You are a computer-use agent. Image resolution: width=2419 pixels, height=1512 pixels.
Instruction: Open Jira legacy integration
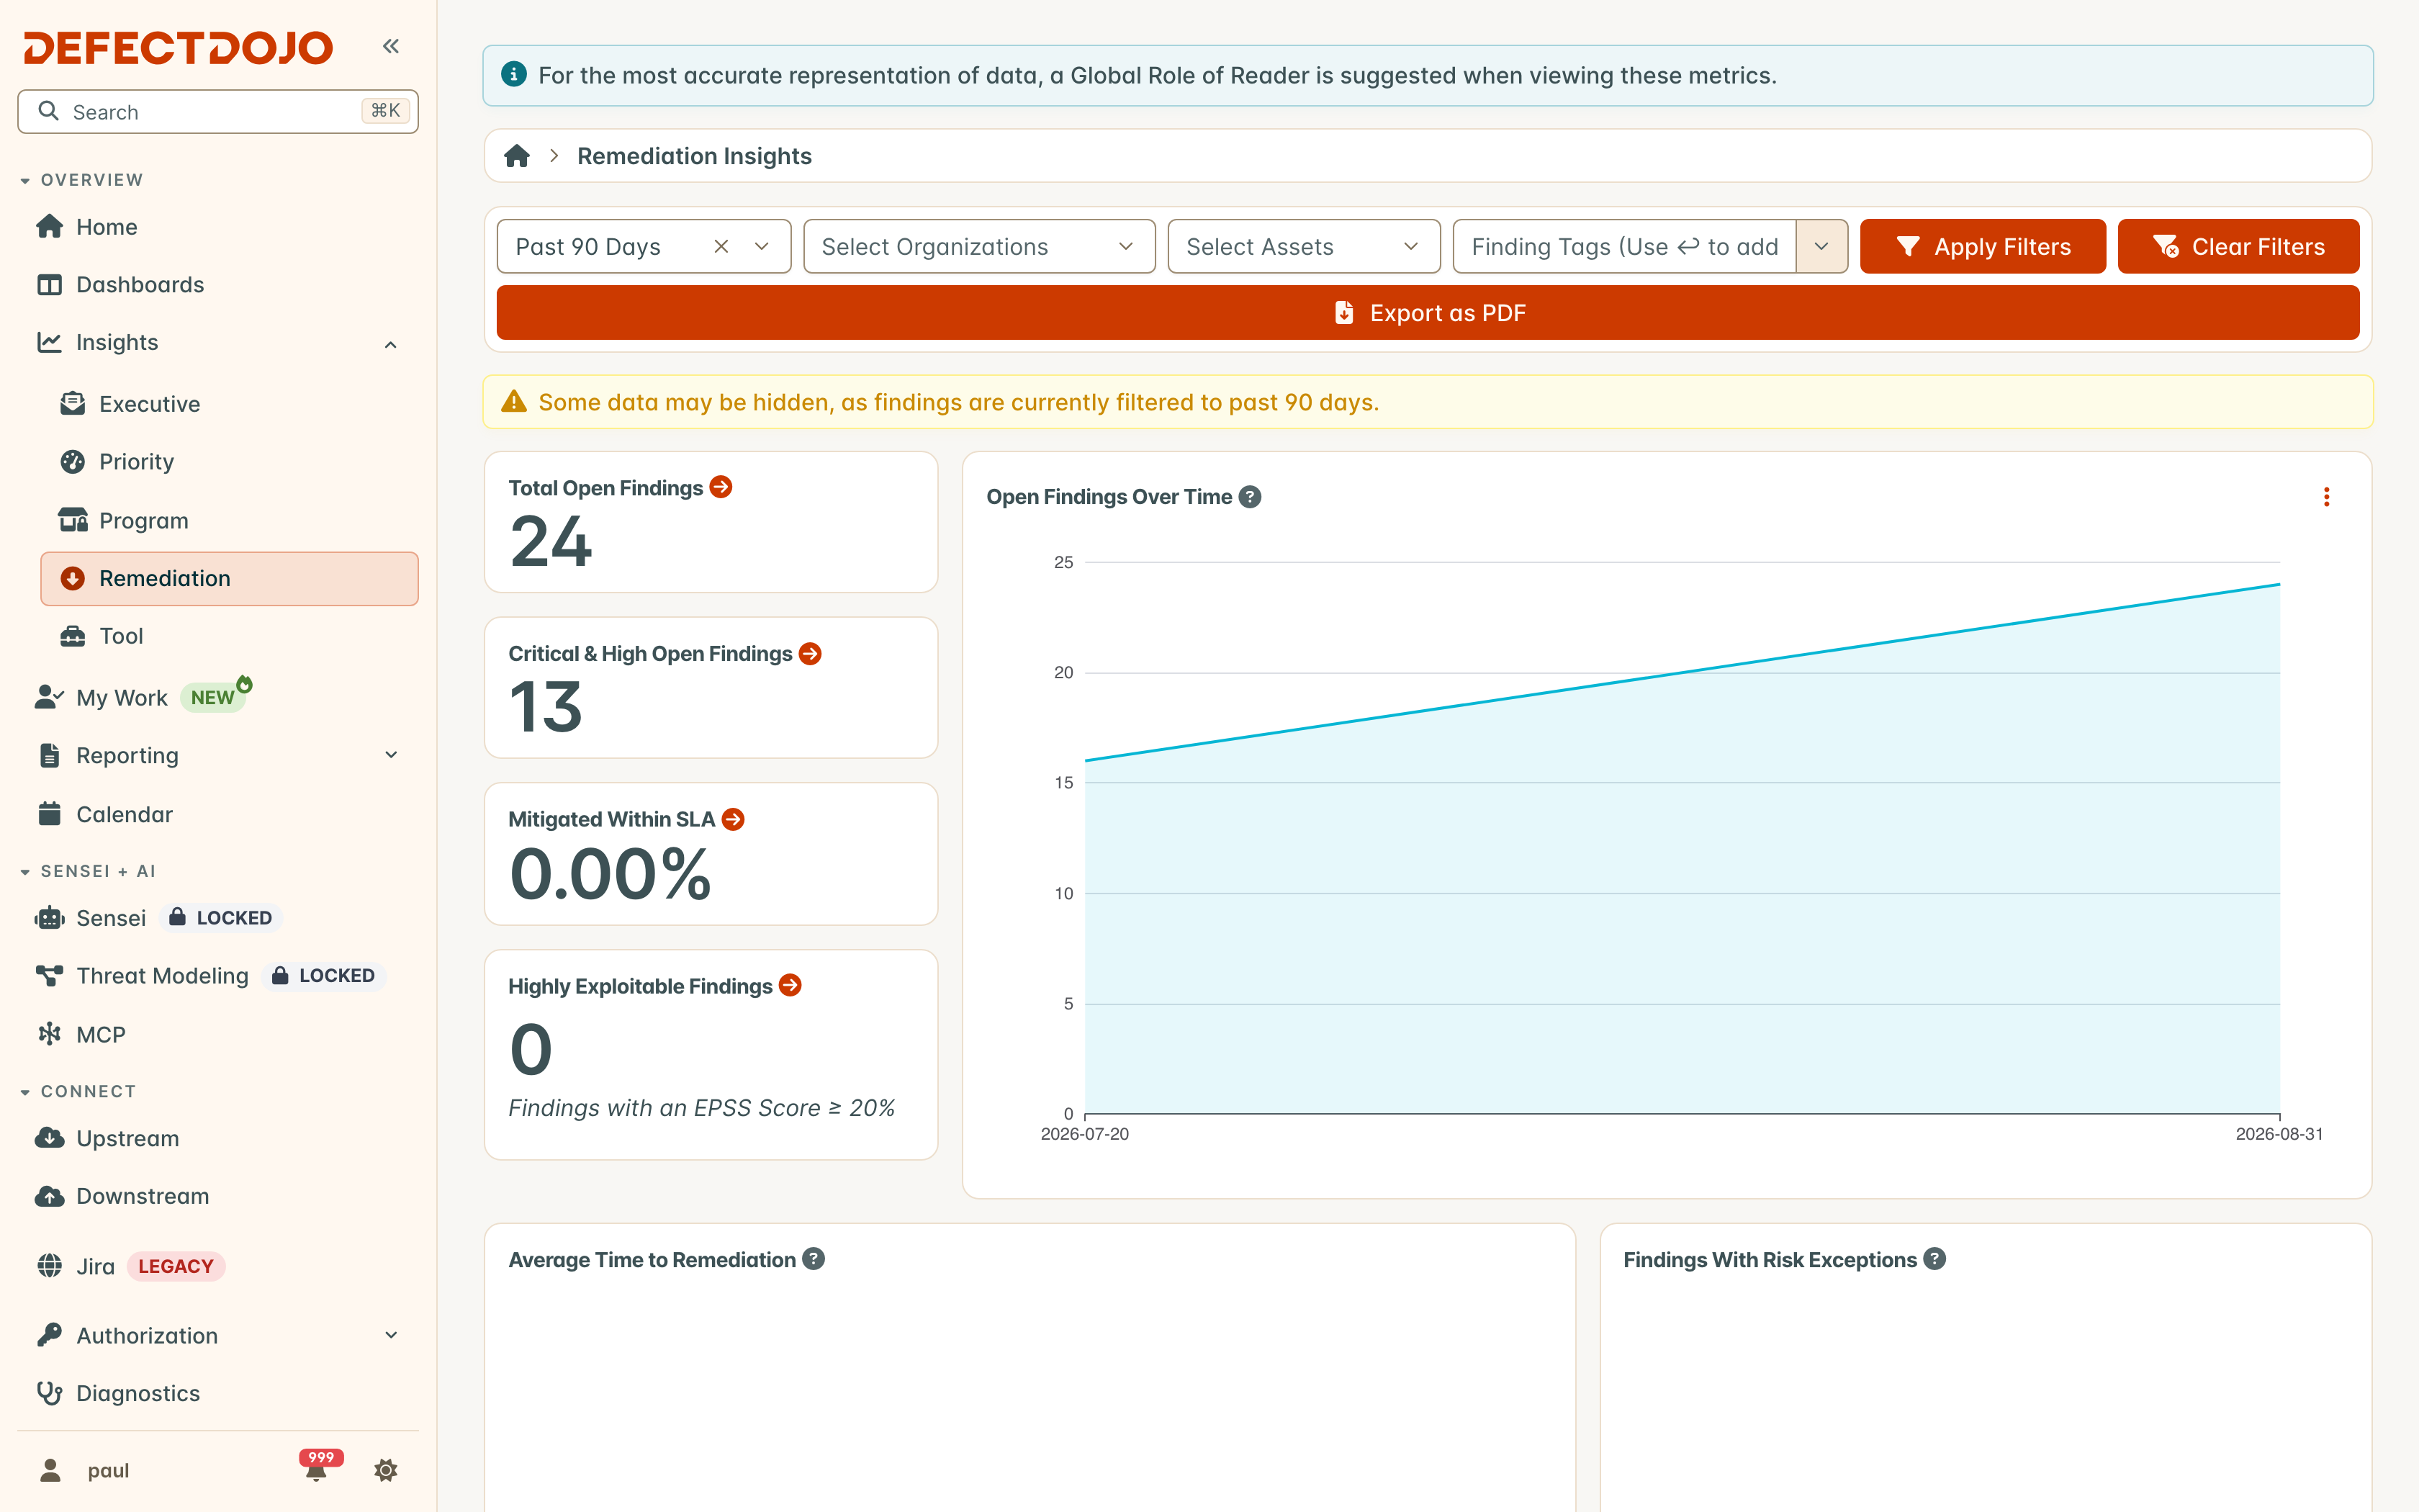(218, 1266)
